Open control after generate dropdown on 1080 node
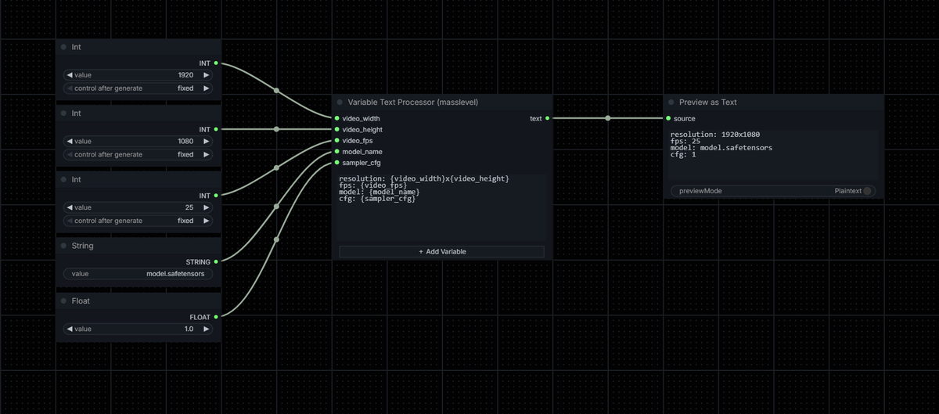The width and height of the screenshot is (939, 414). [138, 155]
